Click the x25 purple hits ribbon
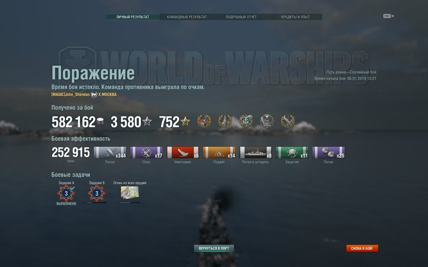This screenshot has height=267, width=428. pyautogui.click(x=328, y=152)
